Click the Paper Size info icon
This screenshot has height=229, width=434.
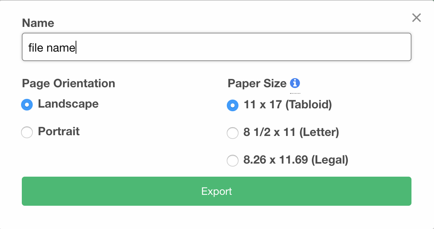coord(295,83)
